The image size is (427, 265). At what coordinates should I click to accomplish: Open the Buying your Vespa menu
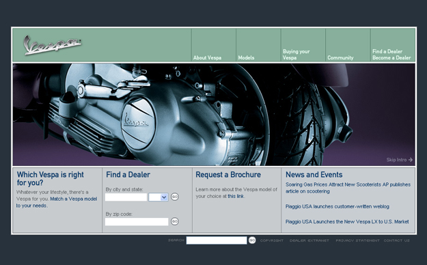(x=297, y=55)
